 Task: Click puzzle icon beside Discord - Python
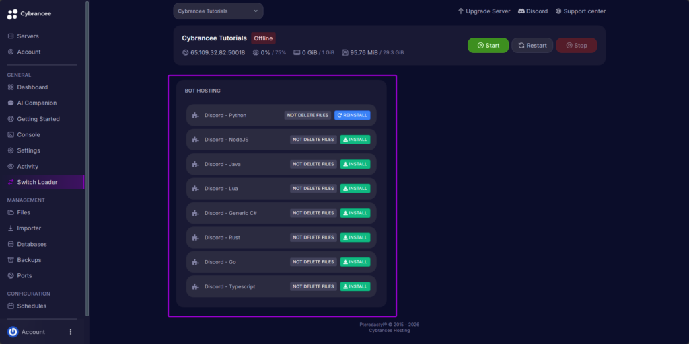tap(196, 116)
